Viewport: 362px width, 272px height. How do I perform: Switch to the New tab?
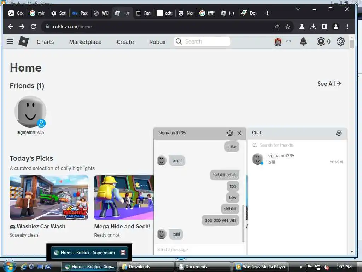186,13
